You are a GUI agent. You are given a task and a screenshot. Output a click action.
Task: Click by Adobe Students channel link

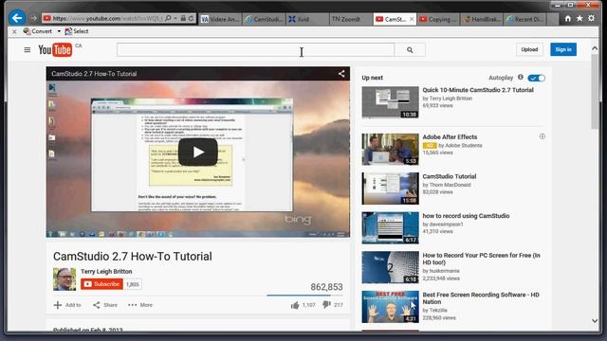tap(460, 145)
